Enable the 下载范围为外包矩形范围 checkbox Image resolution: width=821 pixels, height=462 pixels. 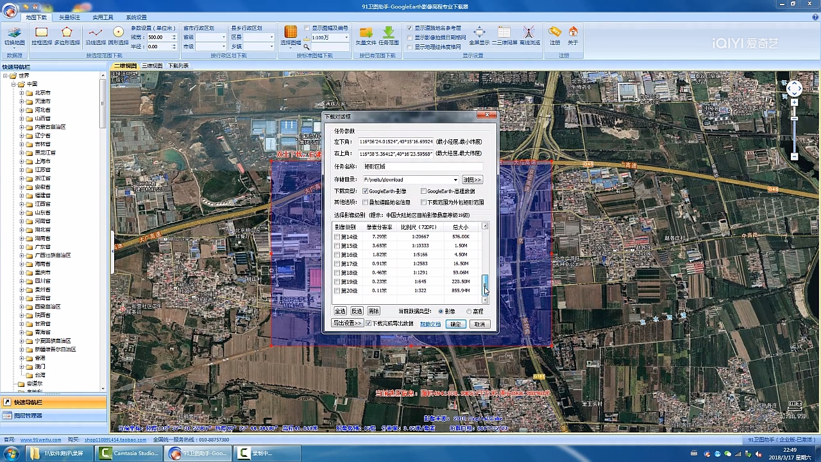tap(423, 202)
